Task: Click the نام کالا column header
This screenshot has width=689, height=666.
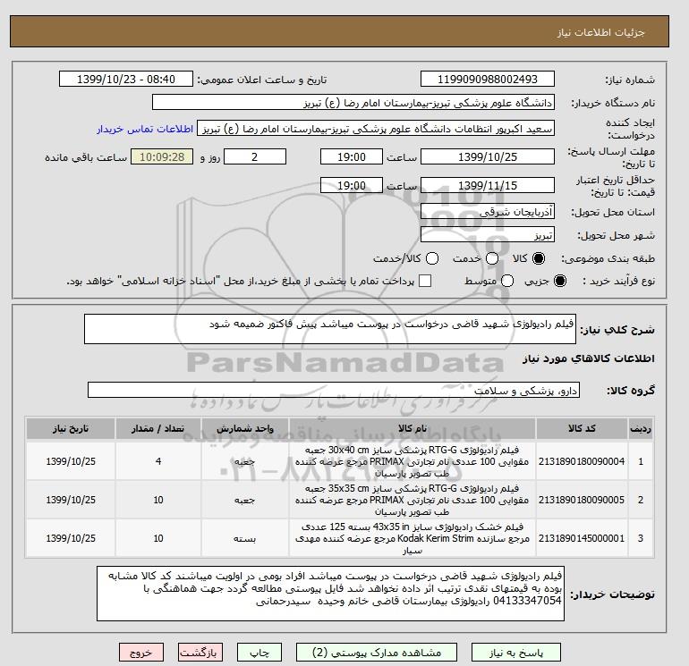Action: 413,428
